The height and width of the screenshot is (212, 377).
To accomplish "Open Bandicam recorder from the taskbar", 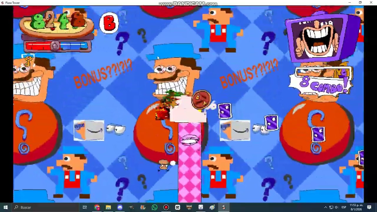I will click(166, 207).
